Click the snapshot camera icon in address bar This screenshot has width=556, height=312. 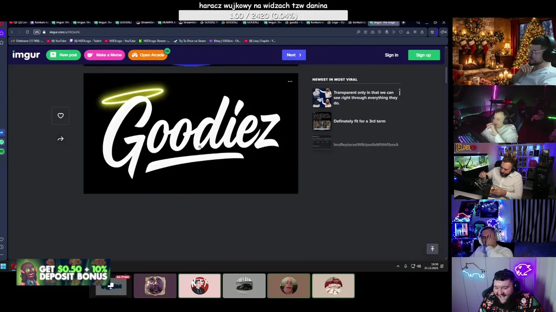pyautogui.click(x=372, y=32)
